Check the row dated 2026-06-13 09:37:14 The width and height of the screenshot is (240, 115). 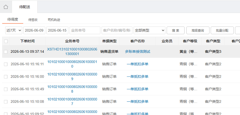pos(6,52)
